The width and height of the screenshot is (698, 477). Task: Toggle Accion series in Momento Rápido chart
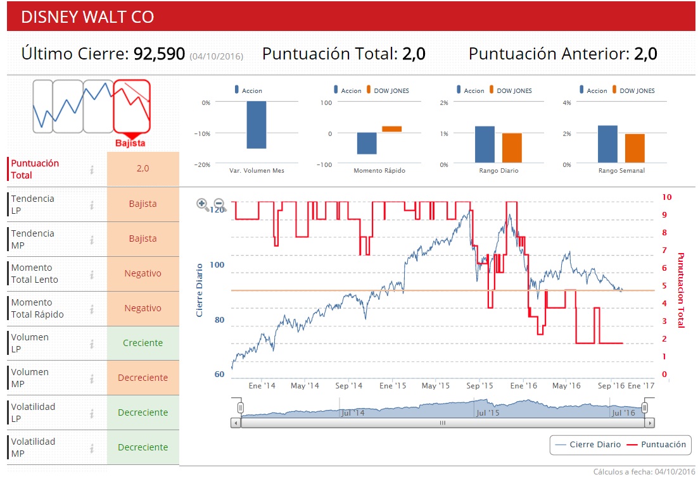[x=348, y=90]
